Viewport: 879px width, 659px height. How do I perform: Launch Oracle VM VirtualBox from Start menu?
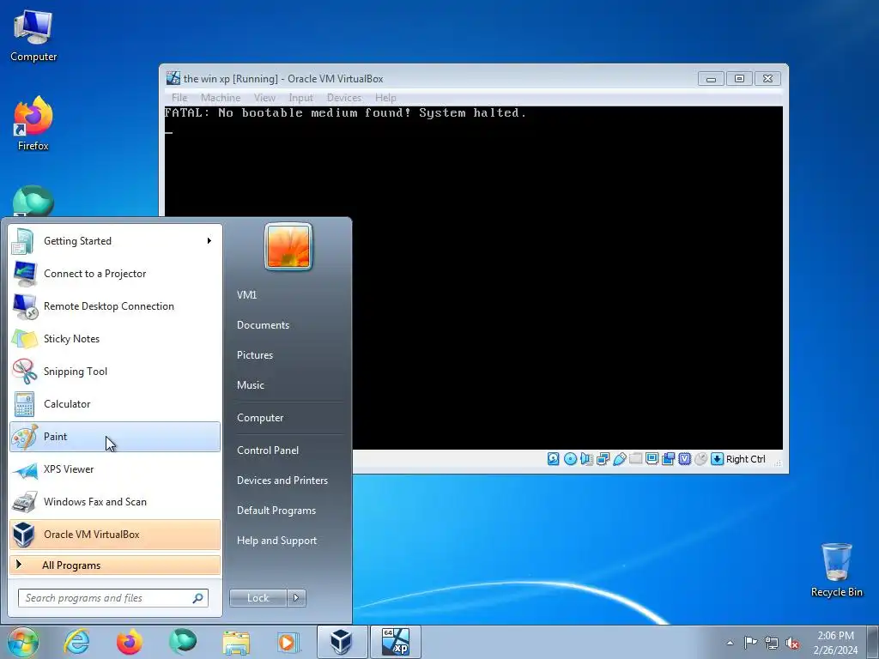(115, 535)
